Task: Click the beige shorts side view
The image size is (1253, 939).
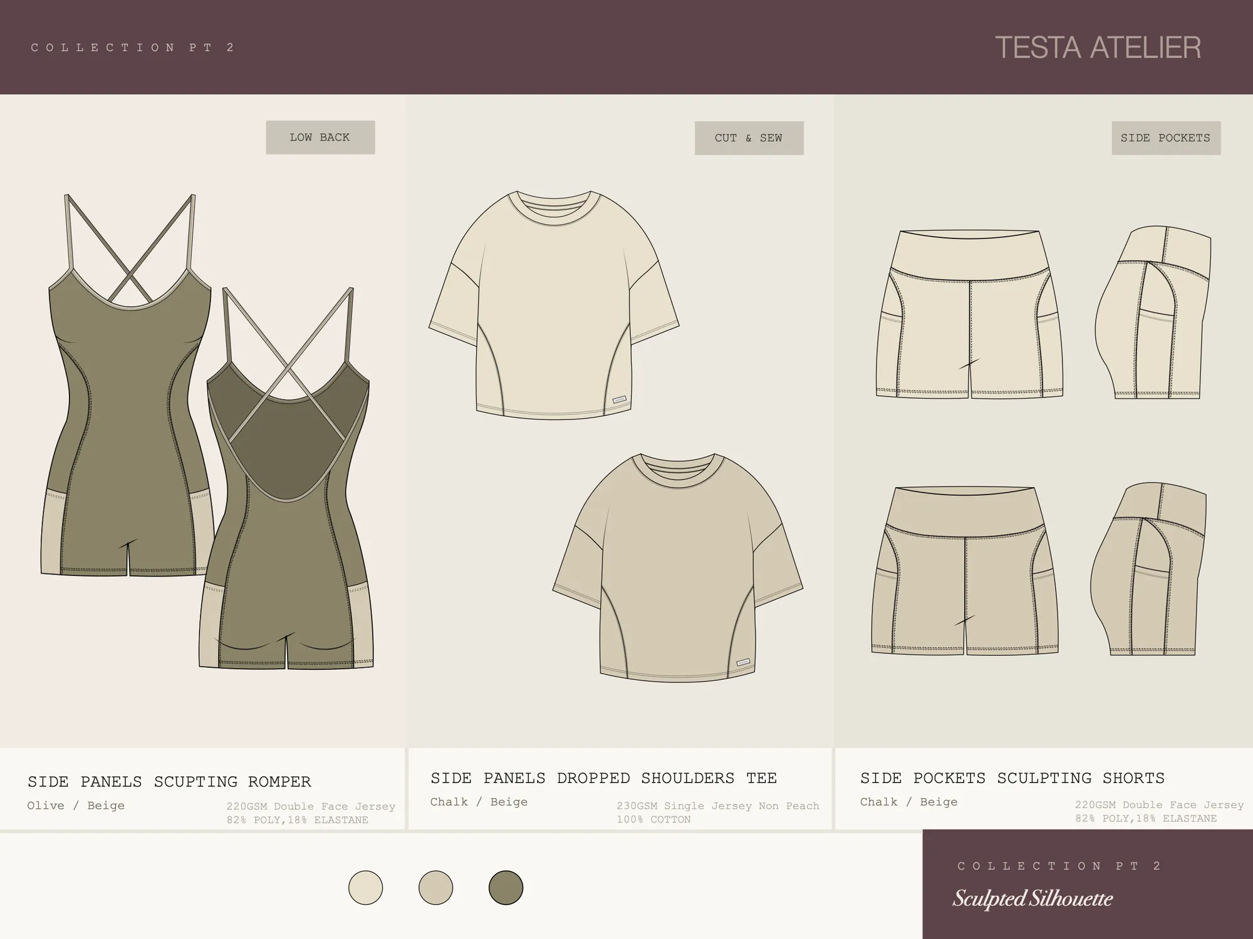Action: (x=1148, y=569)
